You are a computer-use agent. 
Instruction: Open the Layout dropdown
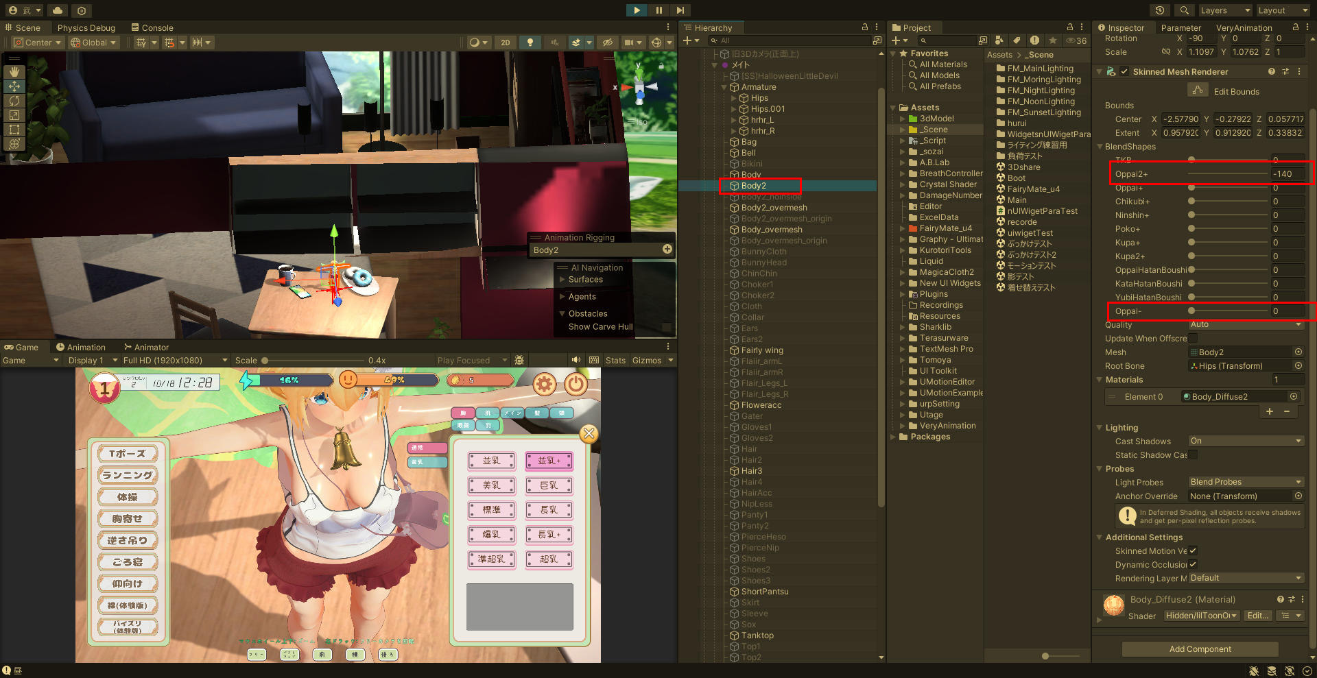1283,10
